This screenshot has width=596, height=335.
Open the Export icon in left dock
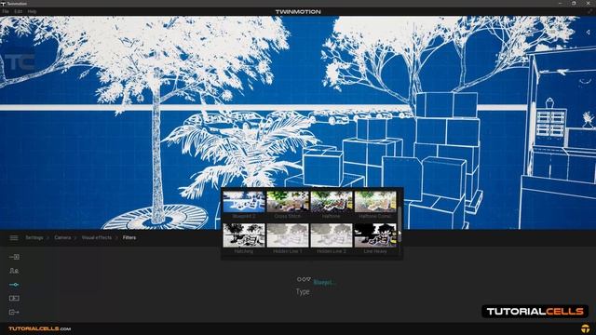coord(14,312)
